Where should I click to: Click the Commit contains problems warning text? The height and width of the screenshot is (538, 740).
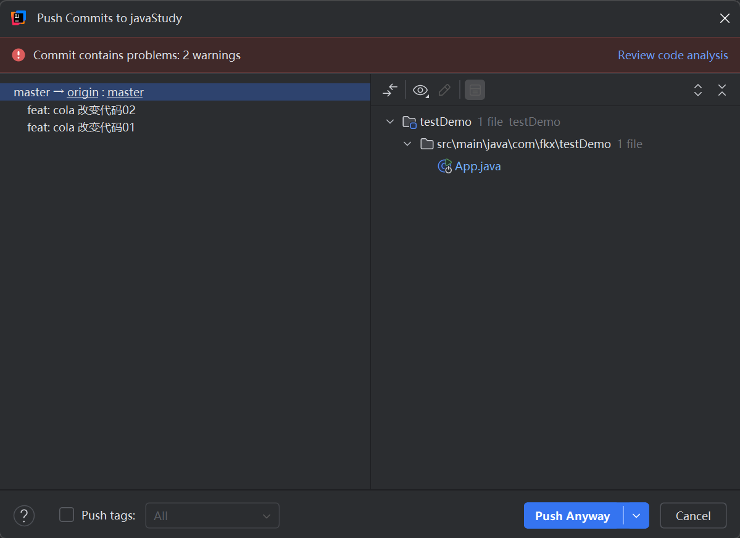pyautogui.click(x=137, y=55)
